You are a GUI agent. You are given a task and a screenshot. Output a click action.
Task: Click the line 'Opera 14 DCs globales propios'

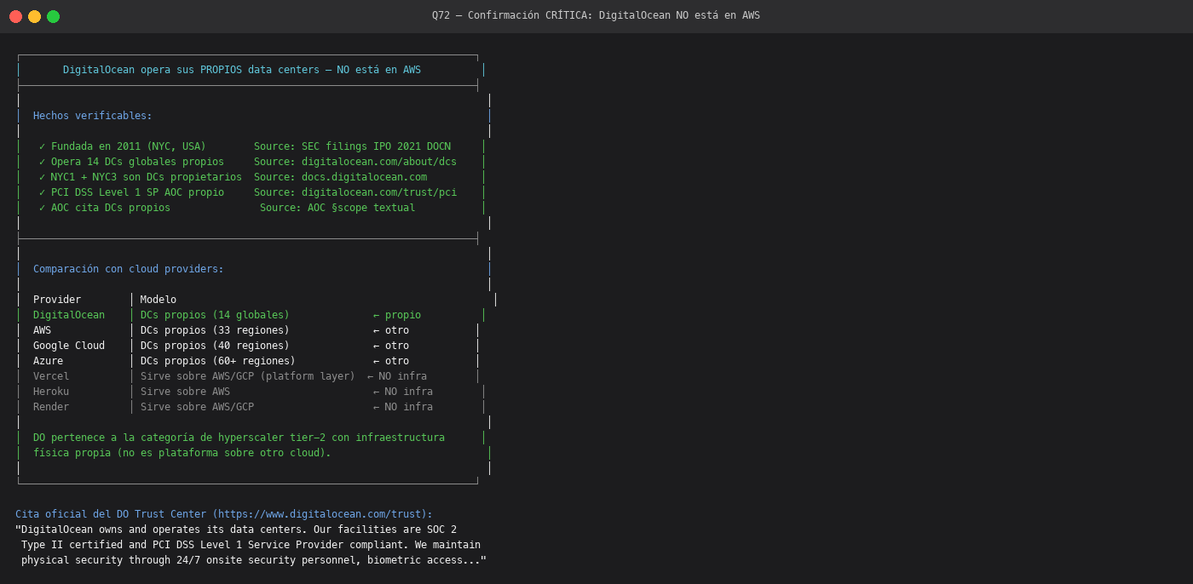pyautogui.click(x=137, y=162)
